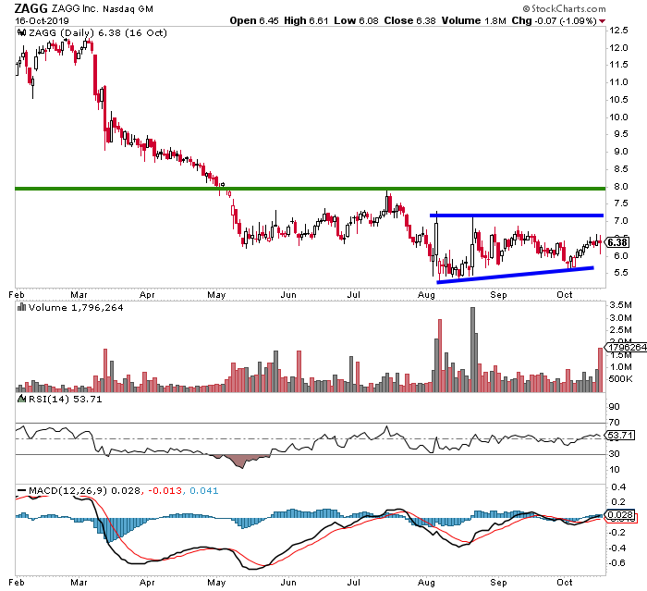The height and width of the screenshot is (591, 647).
Task: Click the 70 level label on the RSI axis
Action: point(615,422)
